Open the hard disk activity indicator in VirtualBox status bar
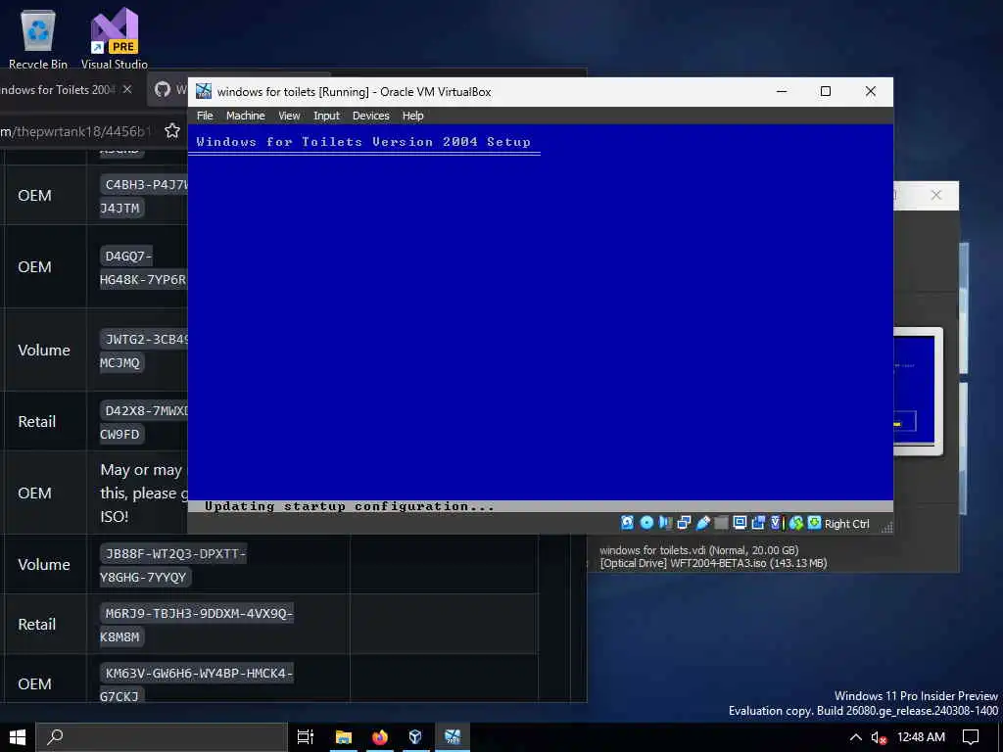The image size is (1003, 752). point(628,523)
